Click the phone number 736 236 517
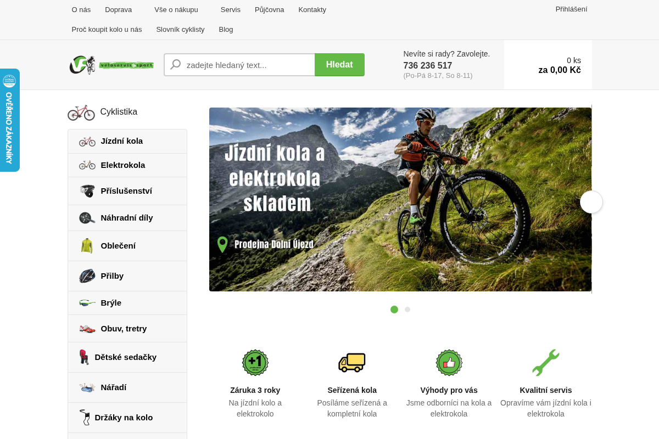Viewport: 659px width, 439px height. 428,66
